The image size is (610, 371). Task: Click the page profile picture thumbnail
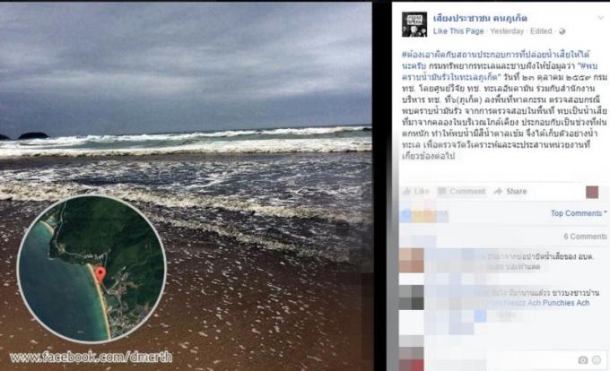pos(414,24)
